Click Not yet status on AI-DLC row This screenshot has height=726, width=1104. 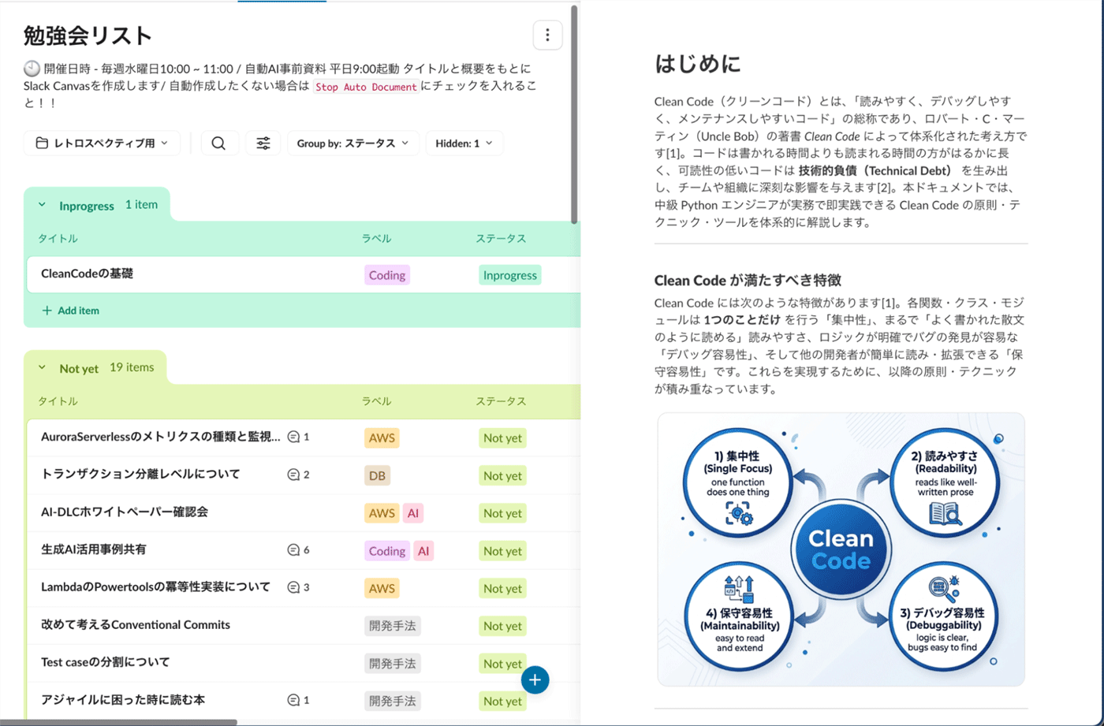pyautogui.click(x=502, y=513)
